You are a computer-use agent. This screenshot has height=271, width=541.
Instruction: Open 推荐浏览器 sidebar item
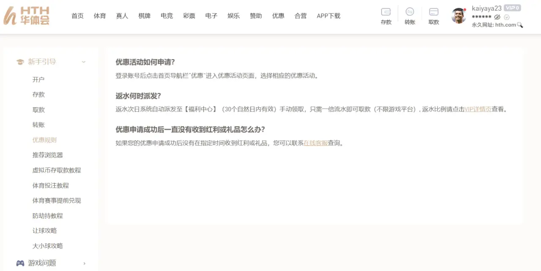pos(48,155)
